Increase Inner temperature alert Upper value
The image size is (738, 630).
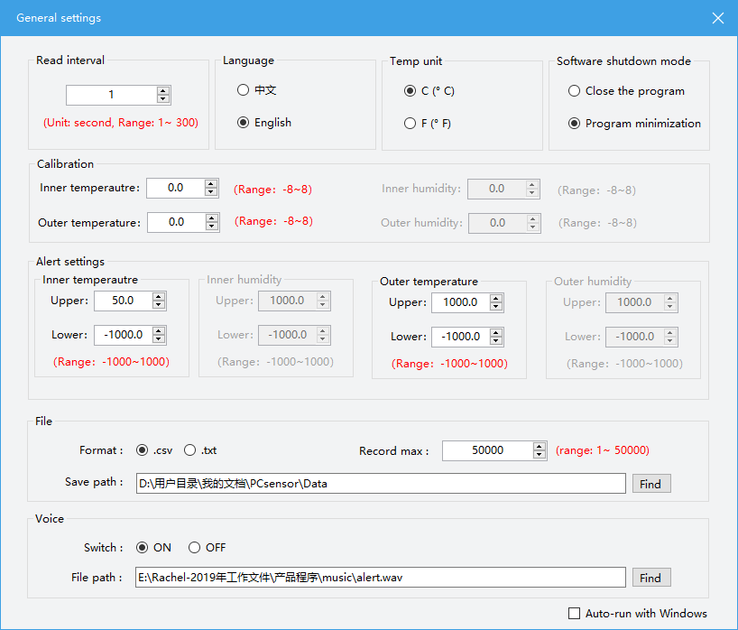coord(159,297)
